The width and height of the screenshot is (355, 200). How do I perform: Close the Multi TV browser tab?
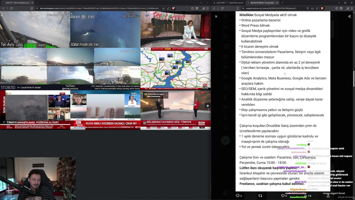point(32,3)
